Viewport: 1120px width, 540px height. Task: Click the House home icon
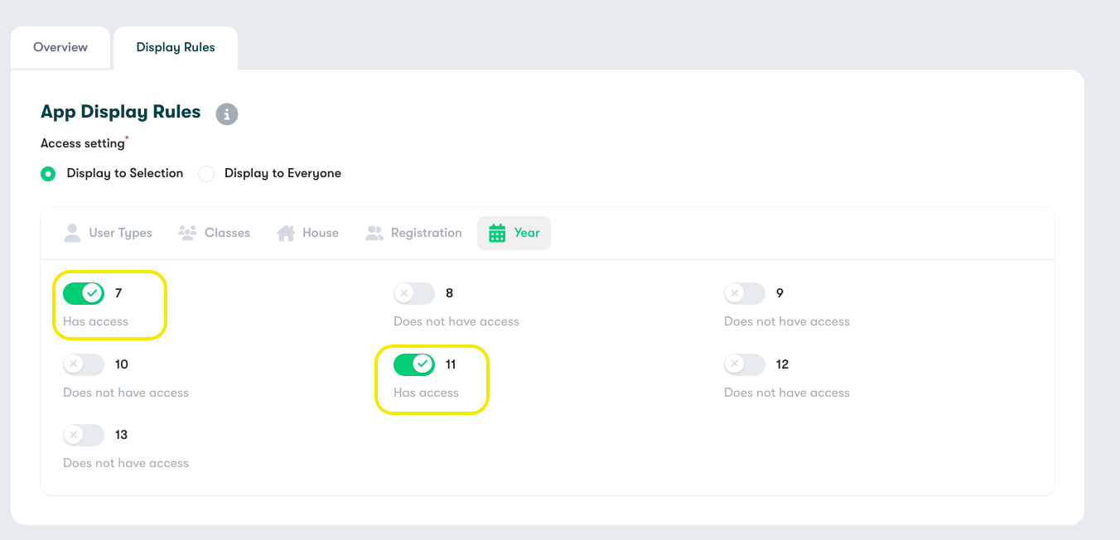286,233
